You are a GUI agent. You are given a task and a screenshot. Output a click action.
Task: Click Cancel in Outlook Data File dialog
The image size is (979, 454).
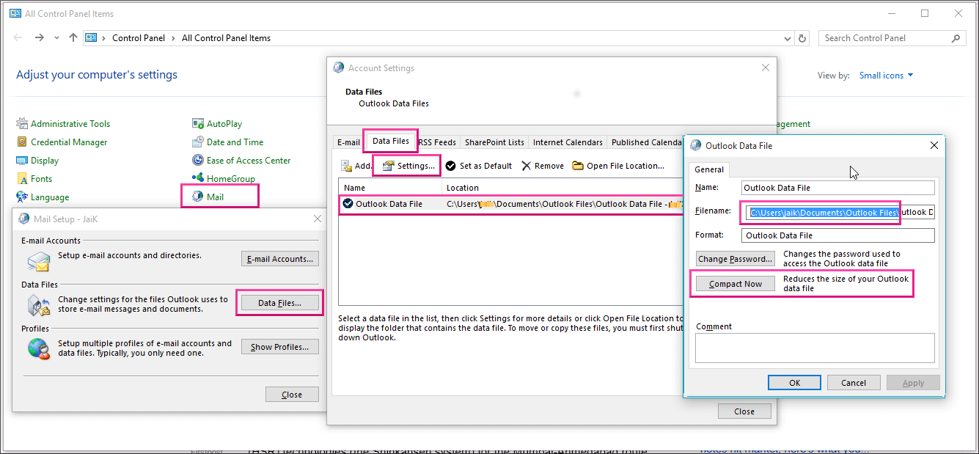(x=854, y=383)
